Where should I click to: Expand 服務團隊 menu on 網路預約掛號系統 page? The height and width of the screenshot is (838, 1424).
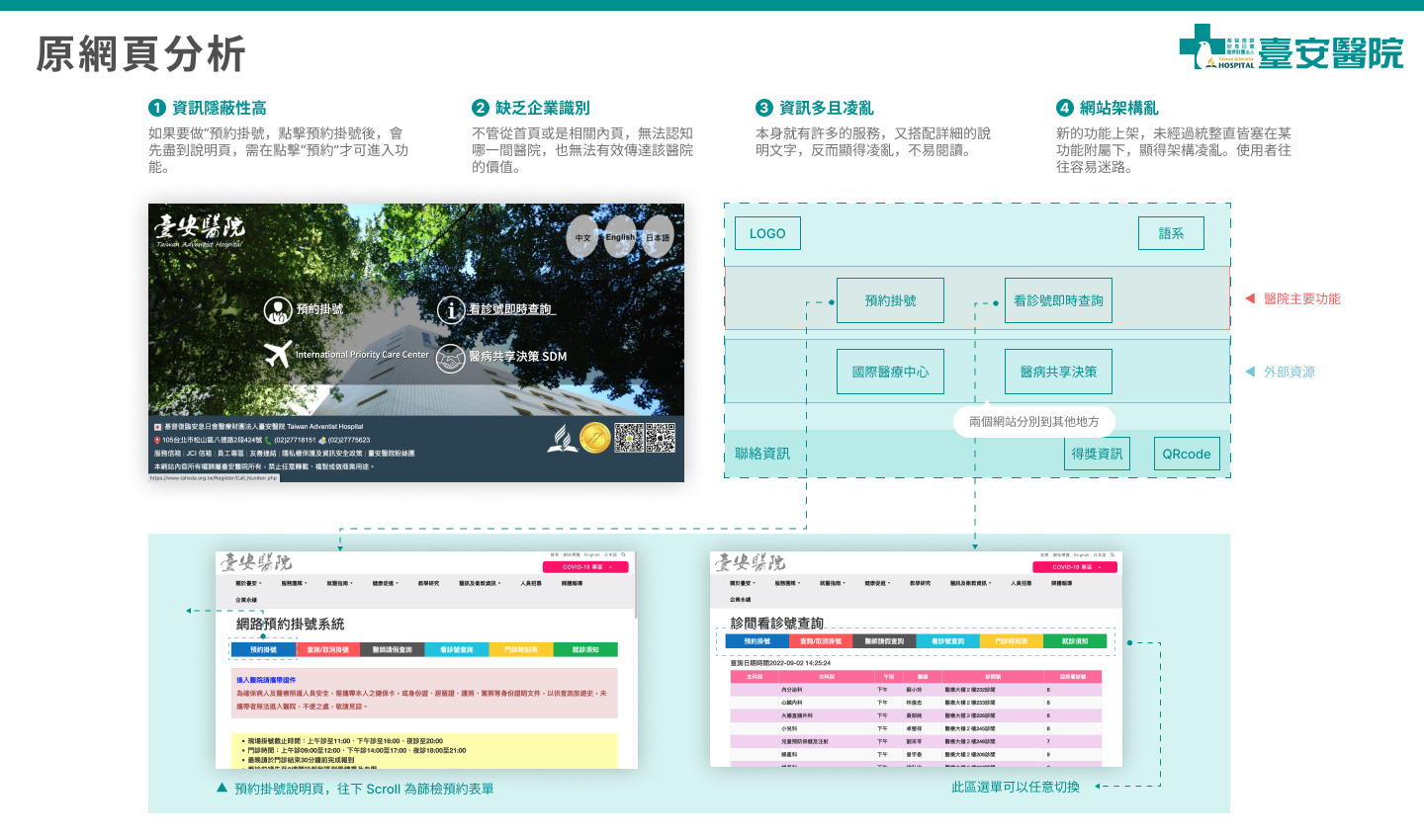pyautogui.click(x=295, y=583)
